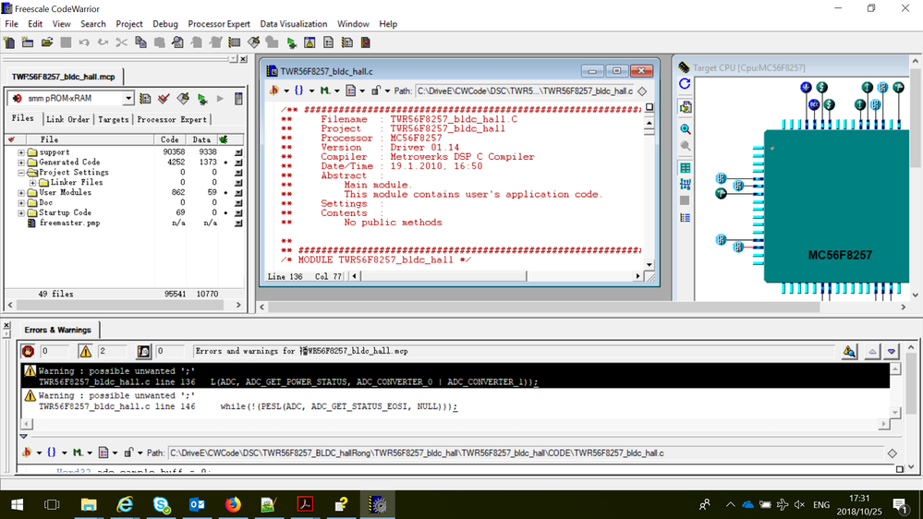Select the warning for line 146
Image resolution: width=923 pixels, height=519 pixels.
(x=455, y=401)
